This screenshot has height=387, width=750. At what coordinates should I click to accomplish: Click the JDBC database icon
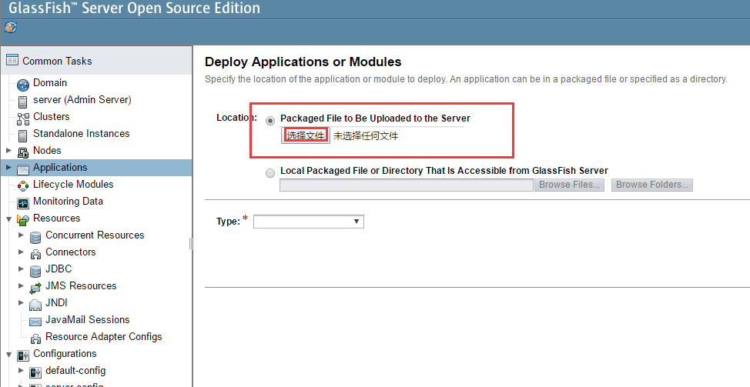(35, 271)
